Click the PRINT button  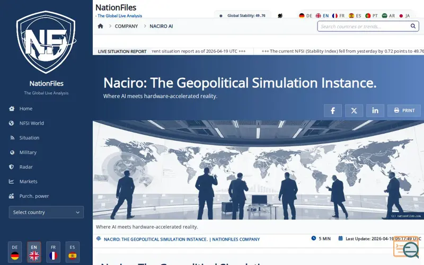pos(404,111)
